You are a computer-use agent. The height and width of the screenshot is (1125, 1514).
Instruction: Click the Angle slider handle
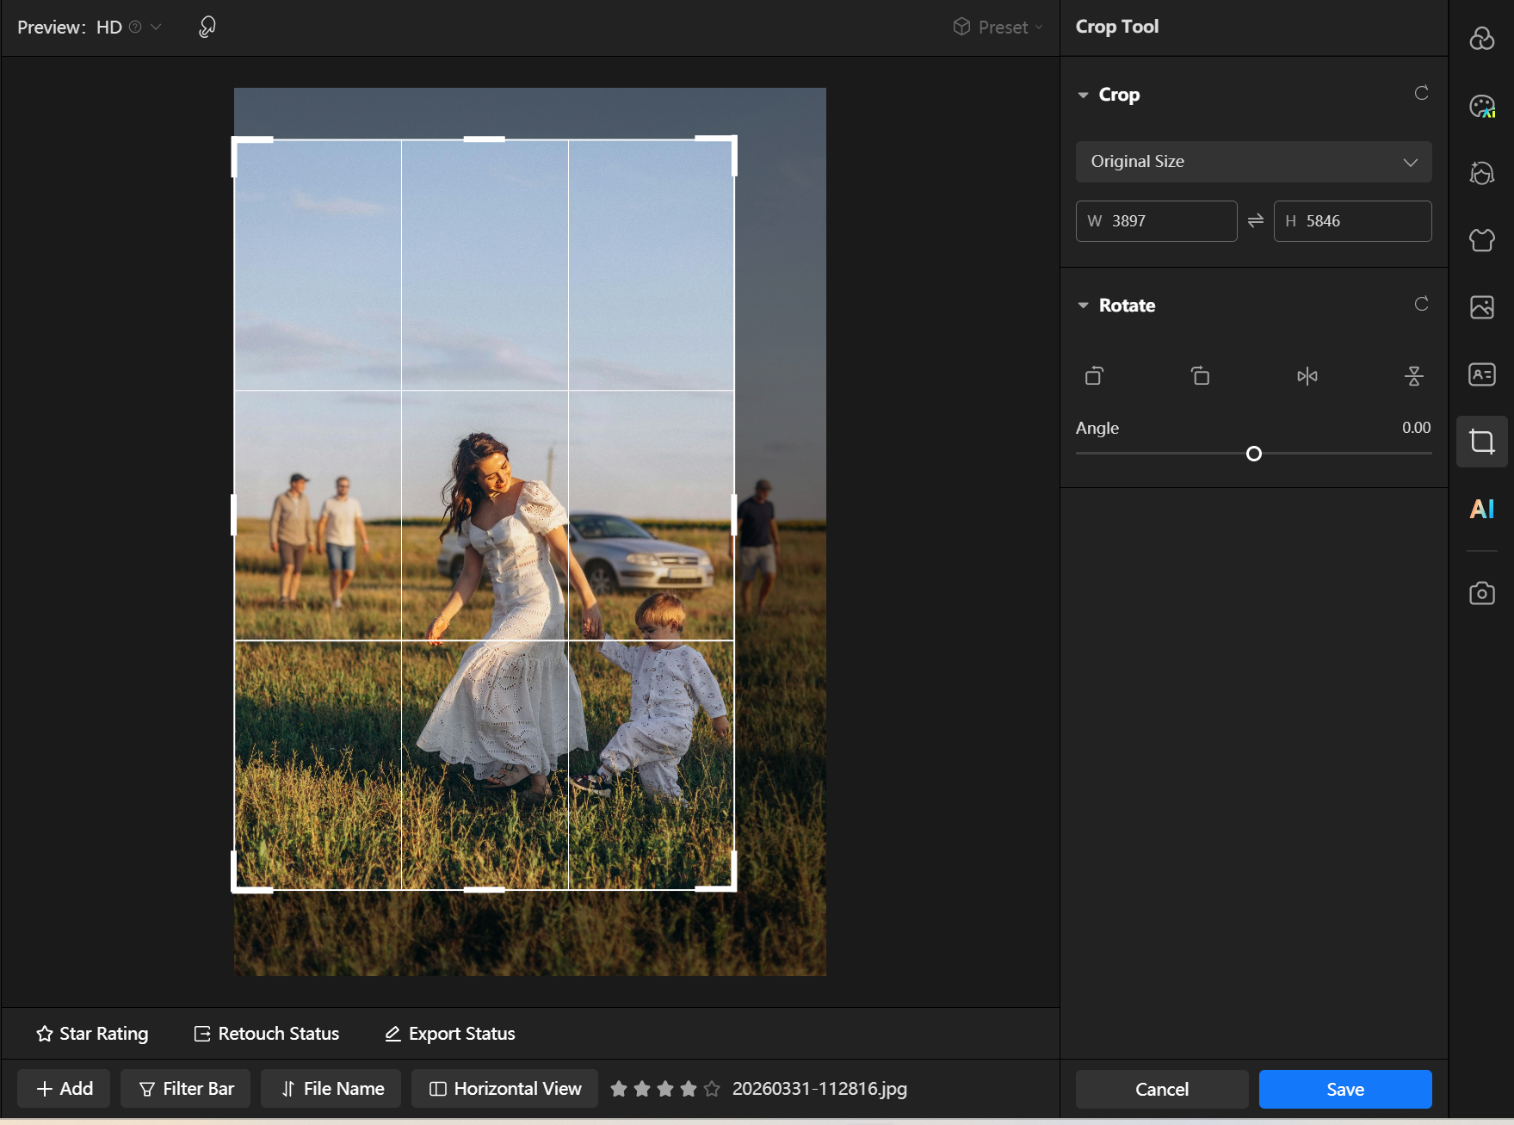tap(1254, 454)
